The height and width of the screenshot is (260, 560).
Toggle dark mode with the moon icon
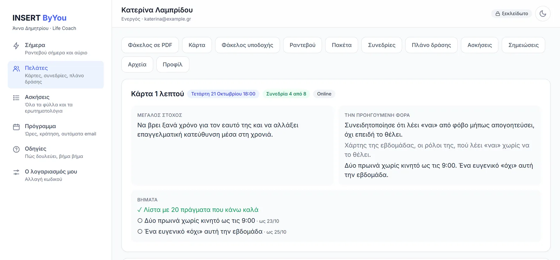543,14
